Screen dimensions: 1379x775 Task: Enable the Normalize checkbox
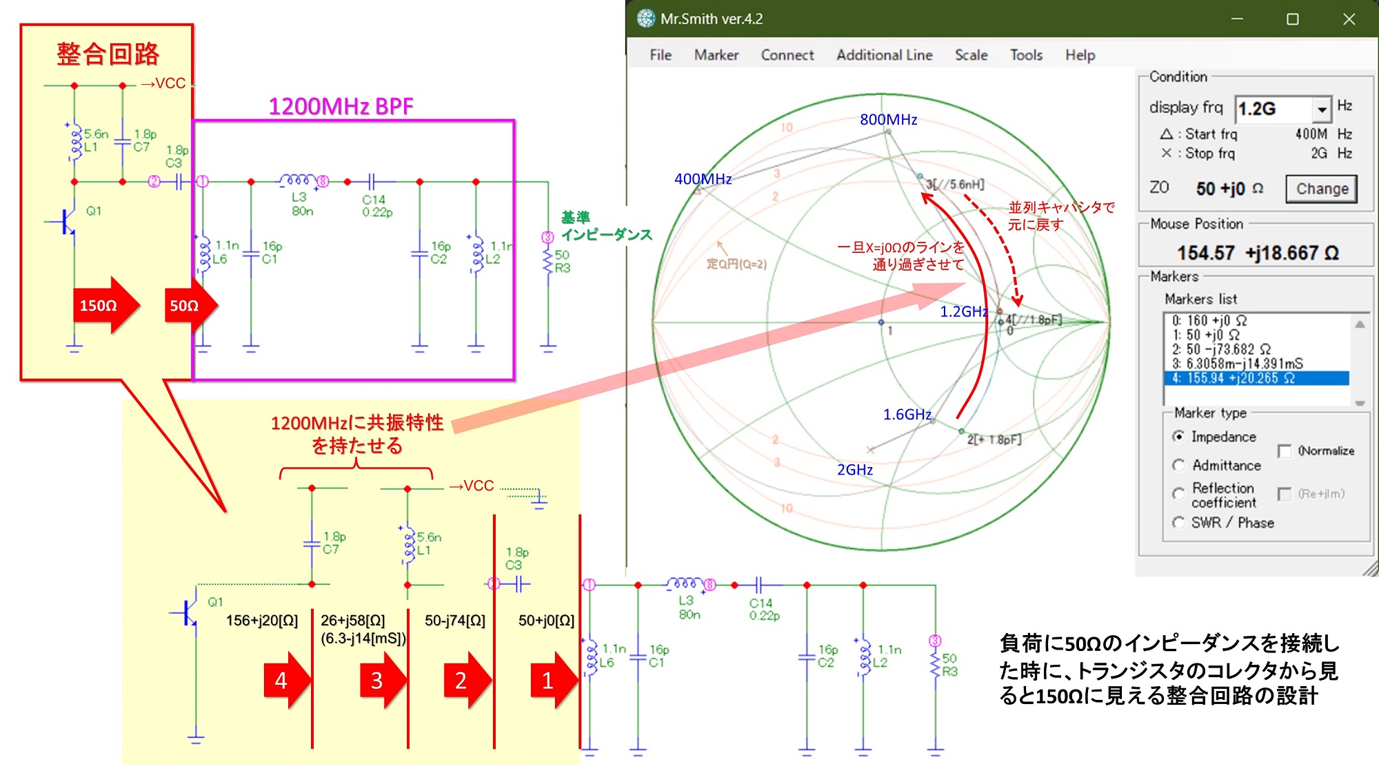1284,451
